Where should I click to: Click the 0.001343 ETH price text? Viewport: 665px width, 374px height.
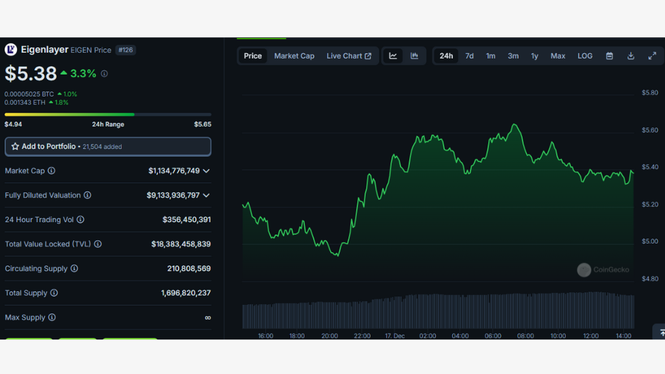pyautogui.click(x=25, y=102)
